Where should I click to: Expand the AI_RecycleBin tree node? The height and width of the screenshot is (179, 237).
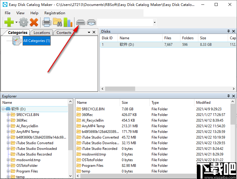pyautogui.click(x=8, y=126)
